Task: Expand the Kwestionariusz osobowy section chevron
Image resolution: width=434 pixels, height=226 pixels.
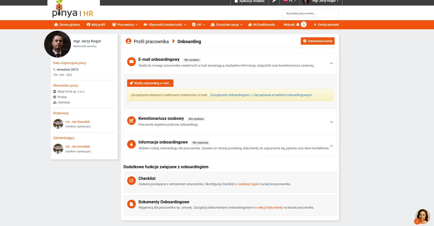Action: (332, 122)
